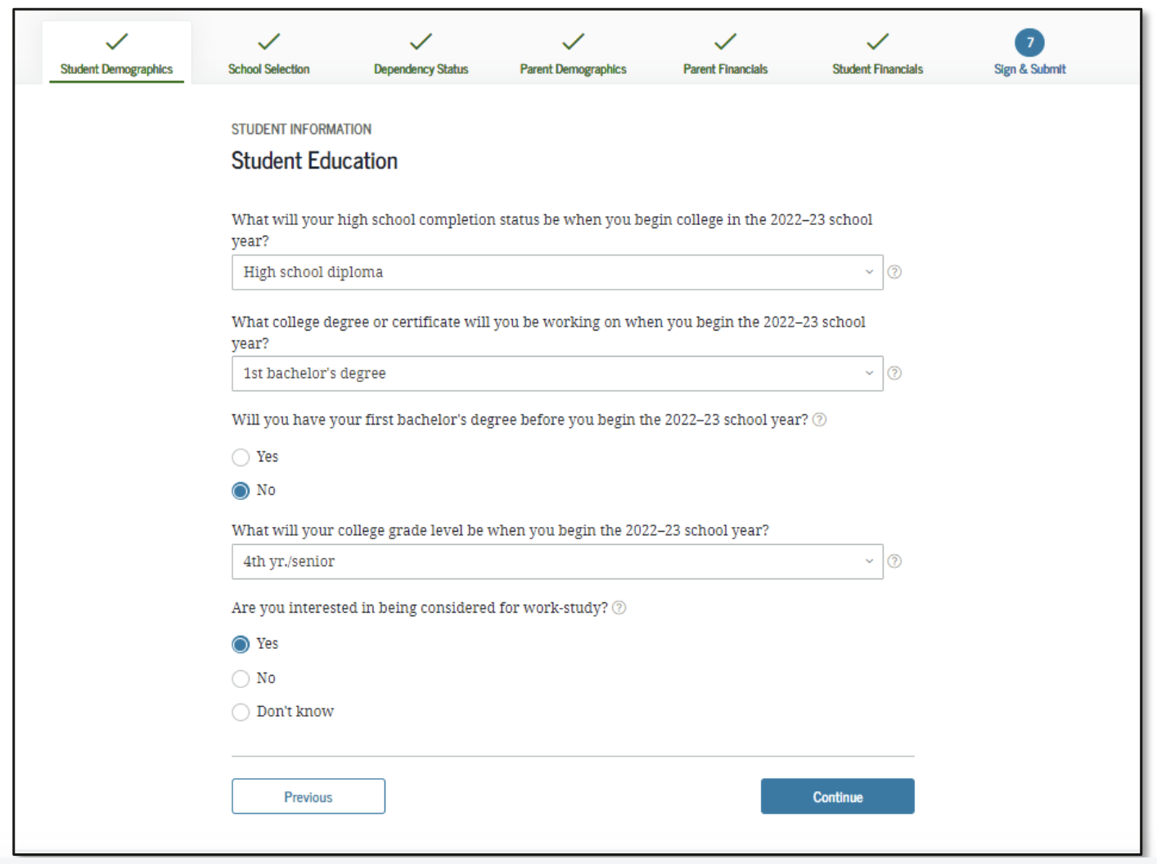This screenshot has width=1157, height=864.
Task: Click the Student Financials checkmark icon
Action: coord(877,41)
